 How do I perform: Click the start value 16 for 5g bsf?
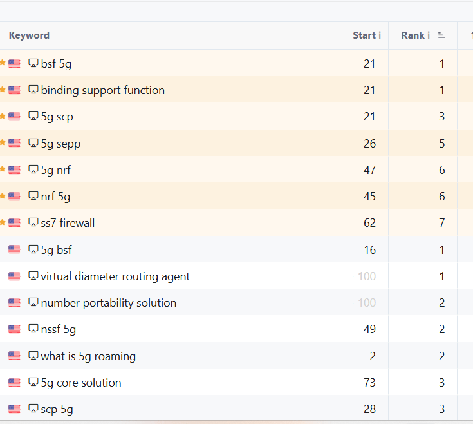coord(369,250)
